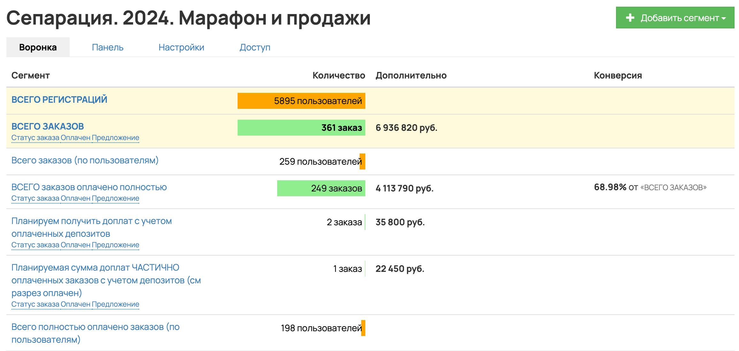Click Статус заказа under ВСЕГО ЗАКАЗОВ
739x351 pixels.
[x=35, y=138]
